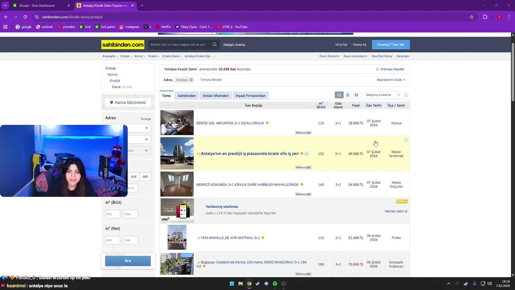Viewport: 515px width, 290px height.
Task: Collapse filters with Seçtiklerimi Gizle
Action: [x=391, y=80]
